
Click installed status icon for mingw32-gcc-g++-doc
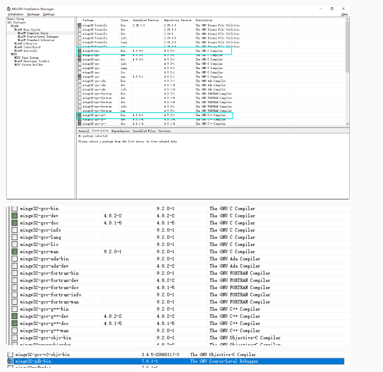point(15,323)
